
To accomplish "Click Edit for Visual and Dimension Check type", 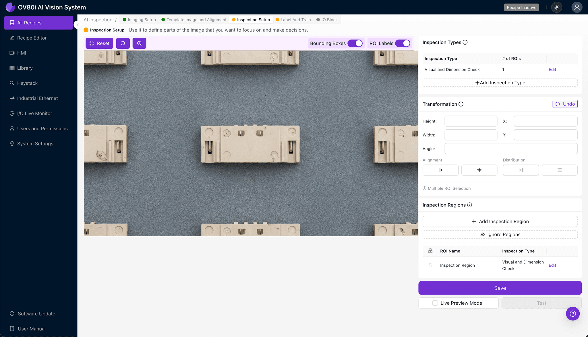I will tap(552, 69).
